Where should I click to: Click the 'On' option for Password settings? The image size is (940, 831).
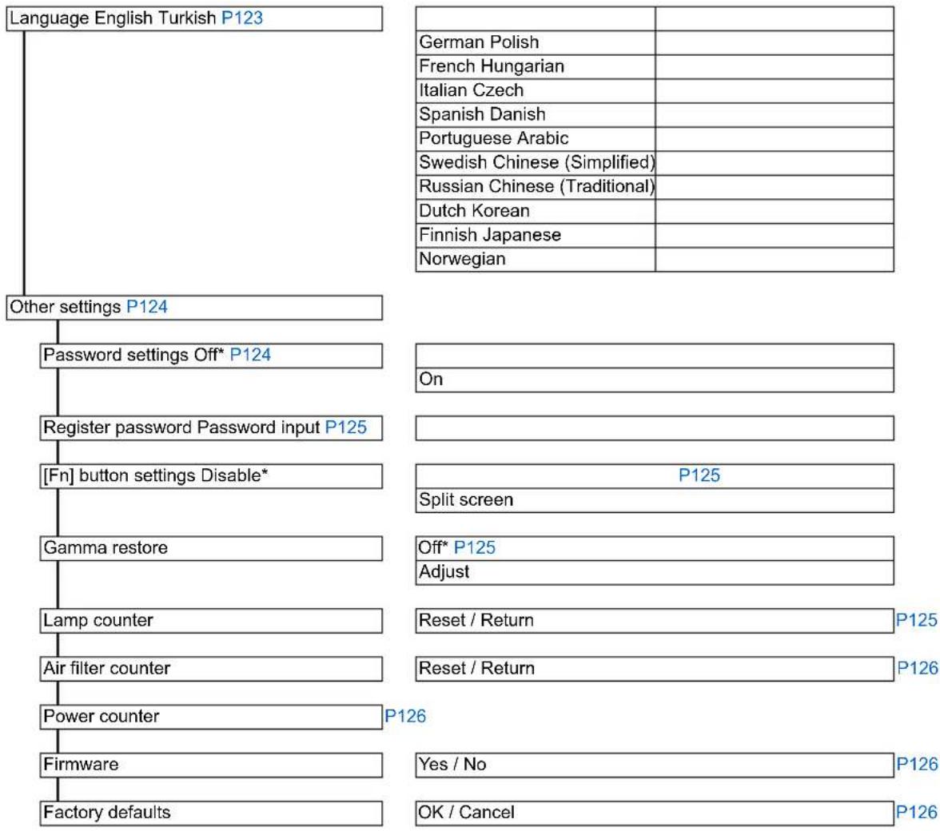point(655,380)
